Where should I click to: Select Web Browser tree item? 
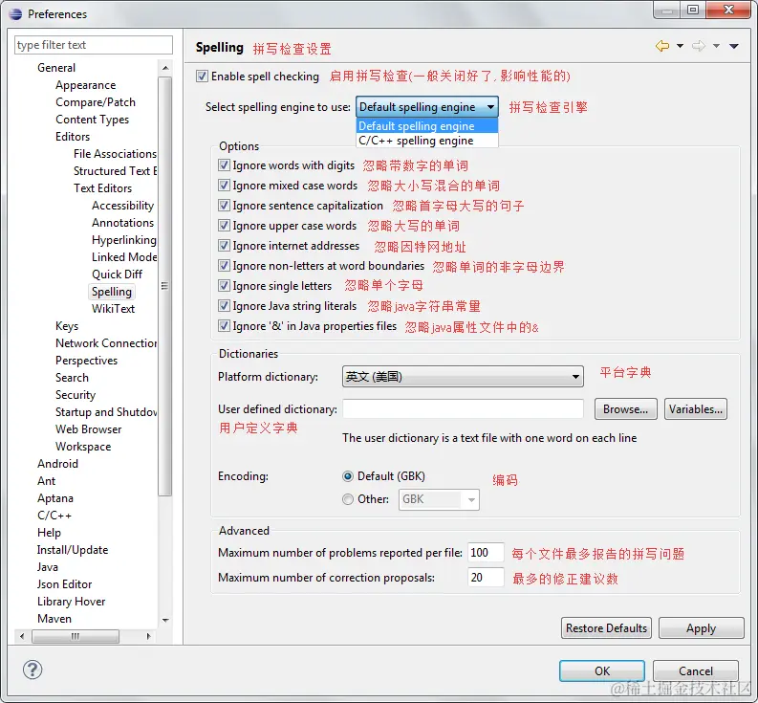pyautogui.click(x=89, y=429)
